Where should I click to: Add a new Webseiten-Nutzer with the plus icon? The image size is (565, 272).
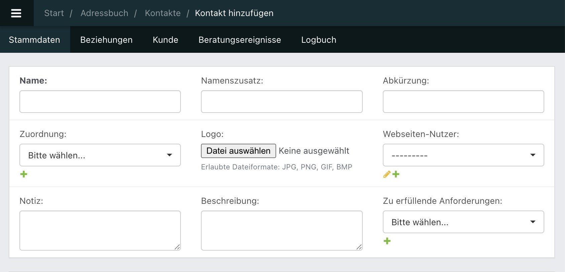(396, 174)
